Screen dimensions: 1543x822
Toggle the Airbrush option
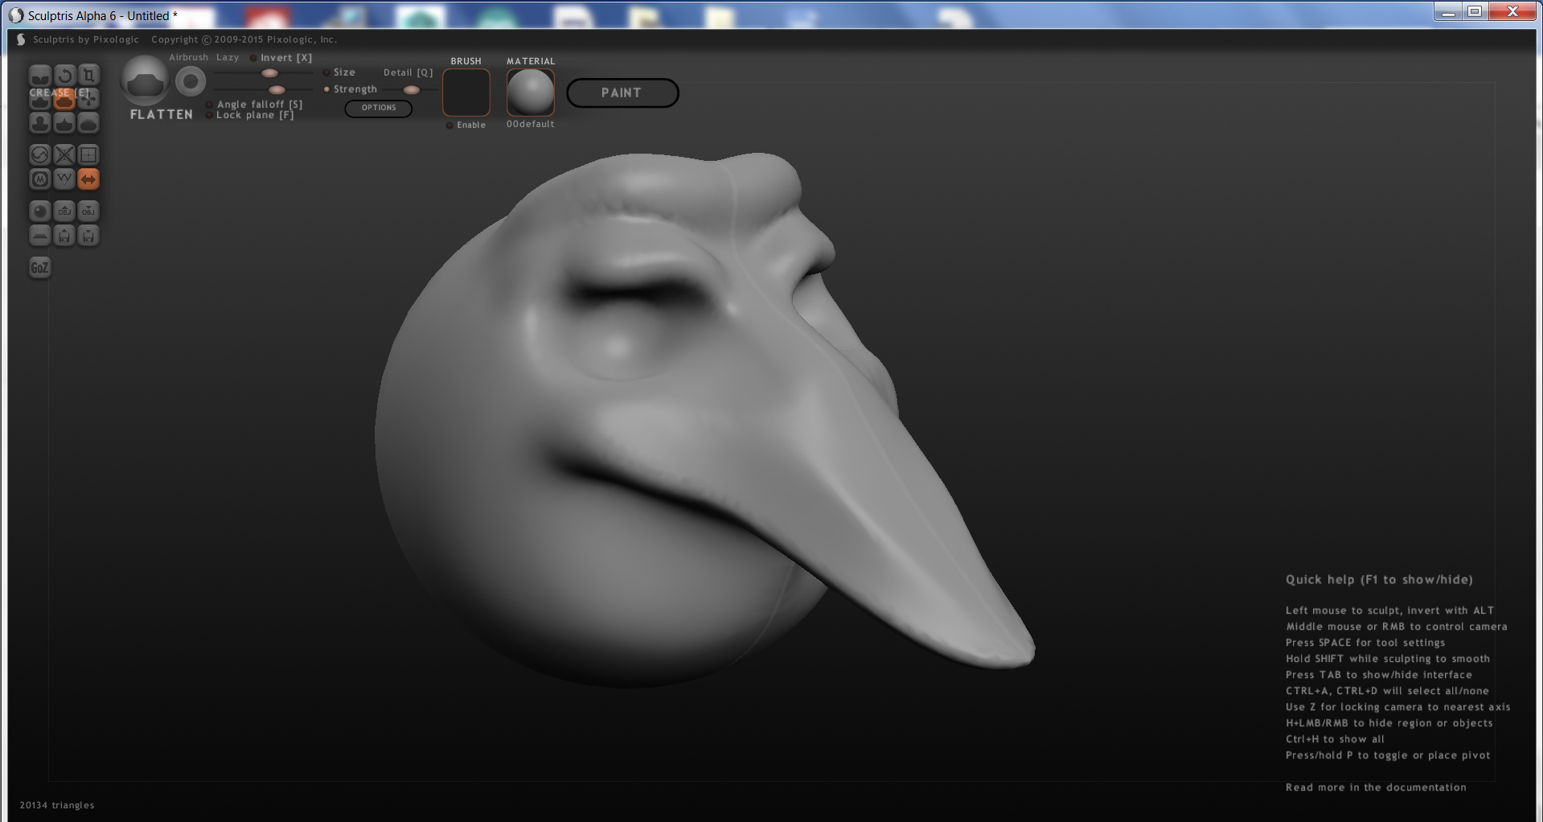click(x=188, y=58)
